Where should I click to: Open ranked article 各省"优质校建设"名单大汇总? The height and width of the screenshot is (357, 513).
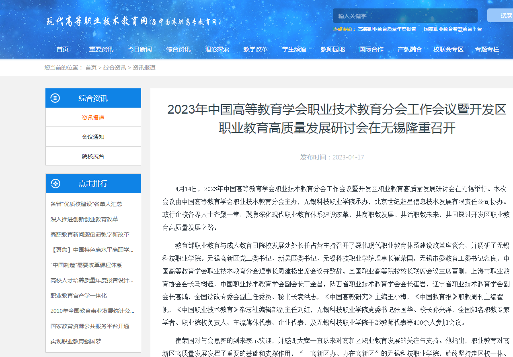click(x=86, y=204)
